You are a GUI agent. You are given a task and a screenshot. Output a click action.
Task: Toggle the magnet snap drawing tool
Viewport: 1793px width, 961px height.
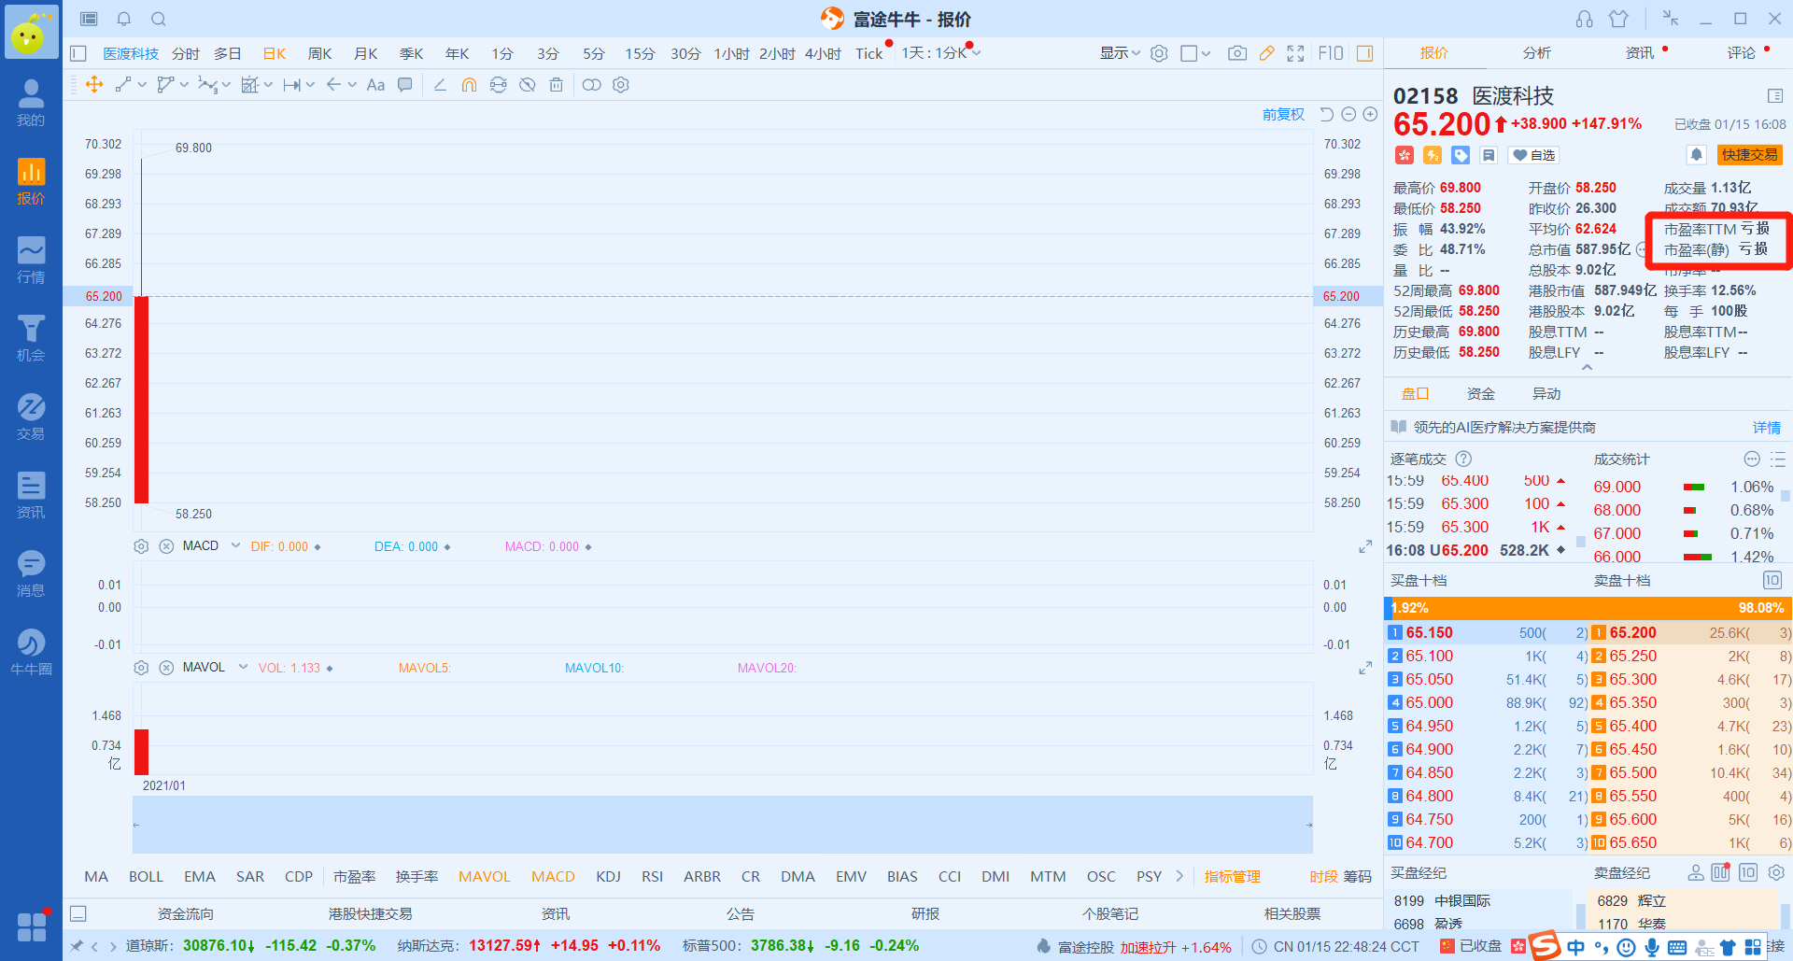pos(469,85)
